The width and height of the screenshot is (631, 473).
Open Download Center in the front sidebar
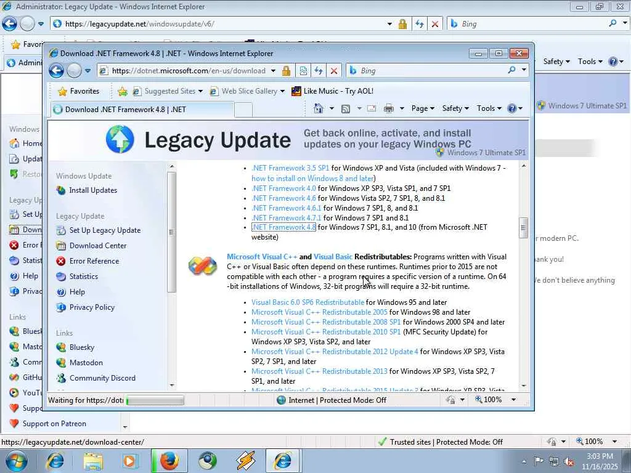pyautogui.click(x=98, y=246)
